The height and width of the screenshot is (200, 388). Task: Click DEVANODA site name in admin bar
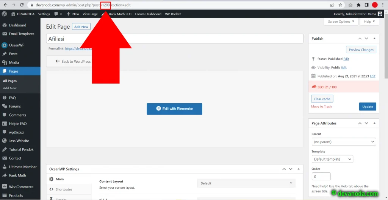pos(23,14)
